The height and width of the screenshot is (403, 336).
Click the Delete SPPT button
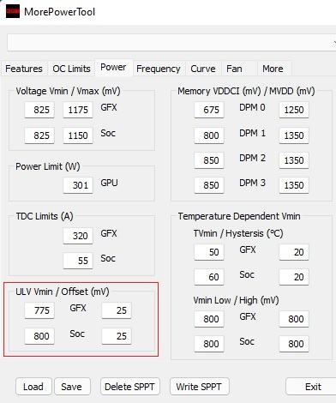coord(130,387)
